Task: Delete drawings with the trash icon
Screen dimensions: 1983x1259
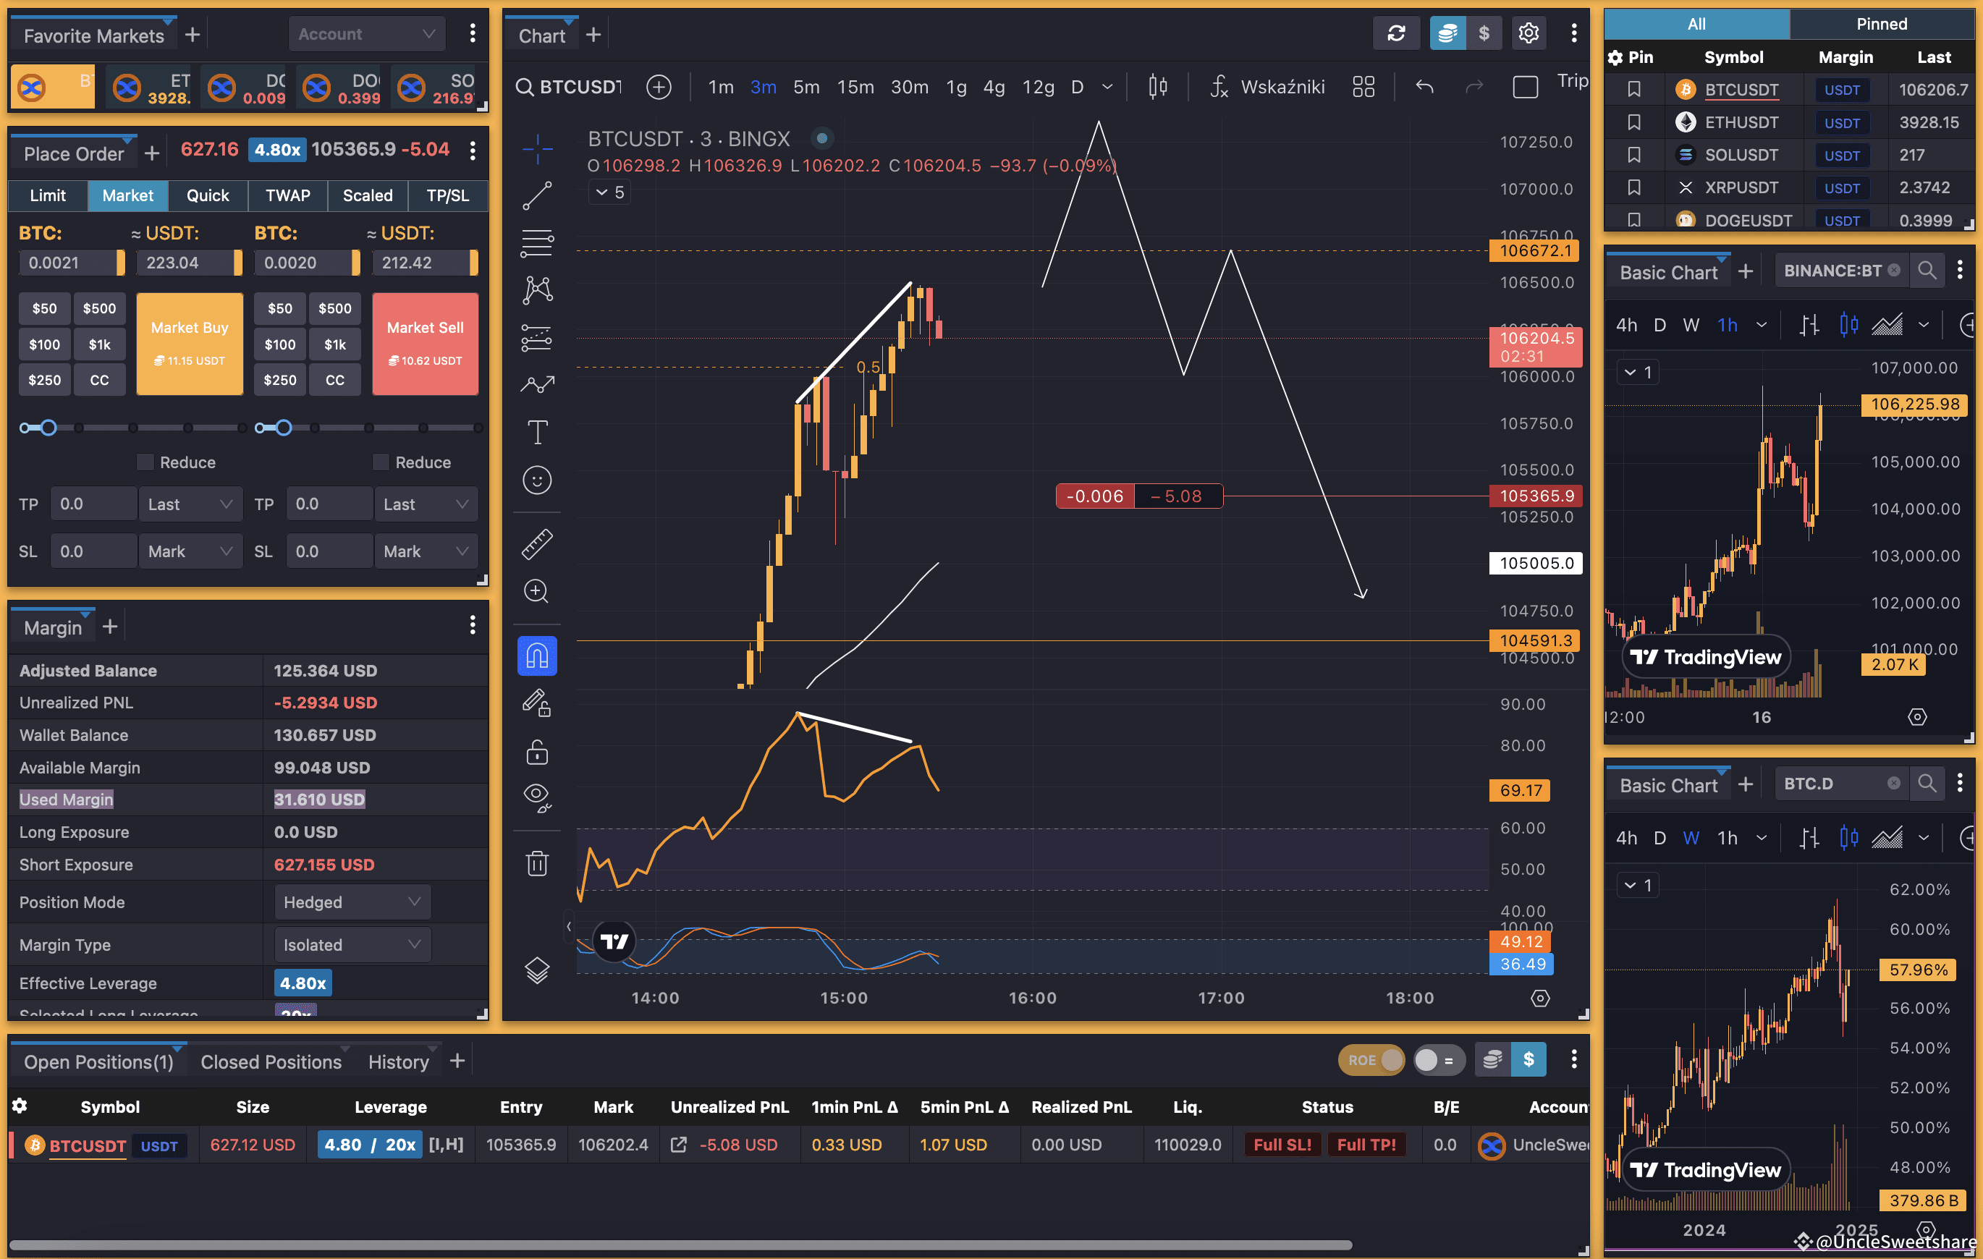Action: tap(537, 863)
